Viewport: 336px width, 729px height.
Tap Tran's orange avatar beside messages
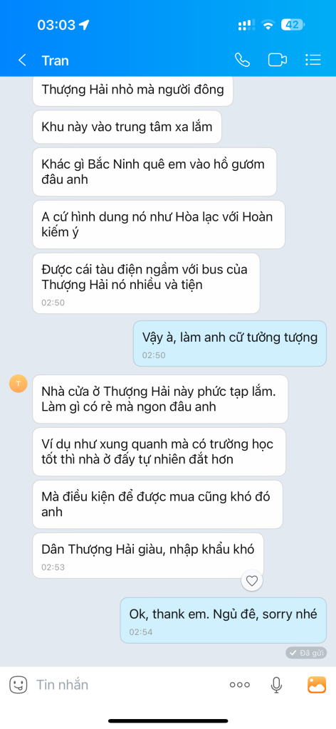pos(18,384)
